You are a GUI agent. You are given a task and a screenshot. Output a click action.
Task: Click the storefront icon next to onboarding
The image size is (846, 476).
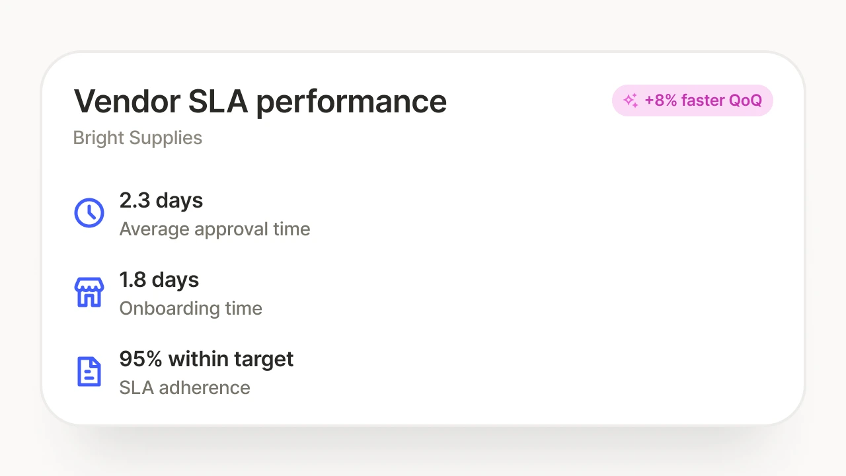(89, 292)
